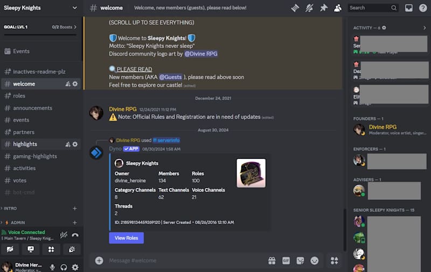Open notification settings bell in header
The height and width of the screenshot is (272, 431).
(309, 8)
